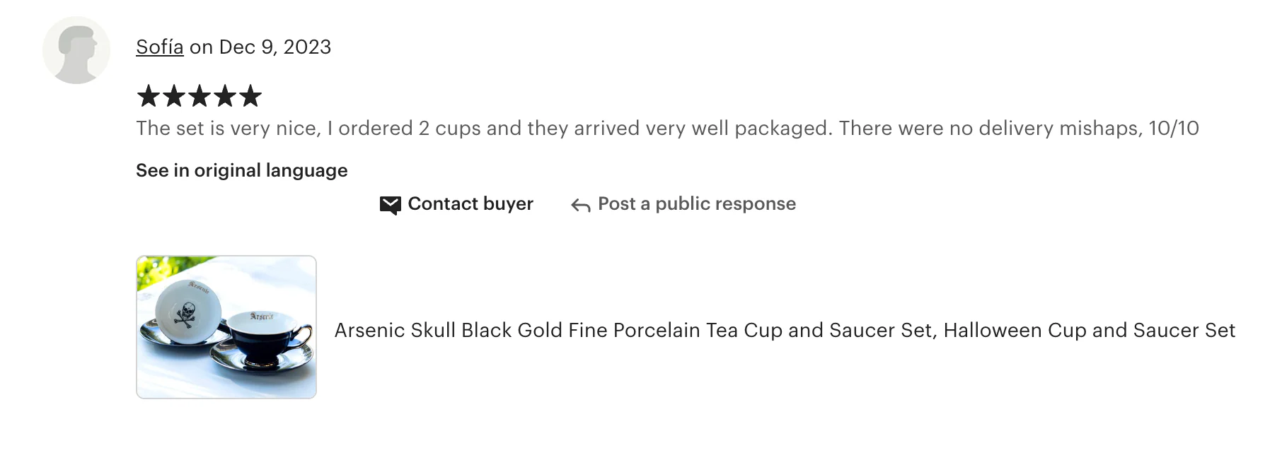
Task: Select the review text paragraph
Action: click(667, 128)
